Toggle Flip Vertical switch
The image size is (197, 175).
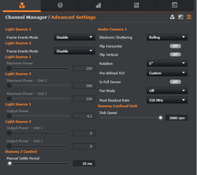click(x=178, y=54)
